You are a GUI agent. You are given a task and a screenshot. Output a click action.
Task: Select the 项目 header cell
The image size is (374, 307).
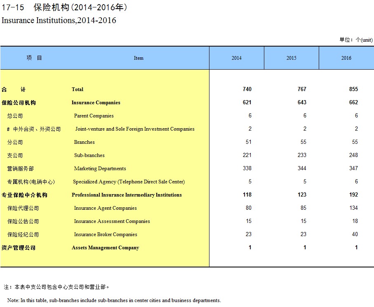point(34,58)
